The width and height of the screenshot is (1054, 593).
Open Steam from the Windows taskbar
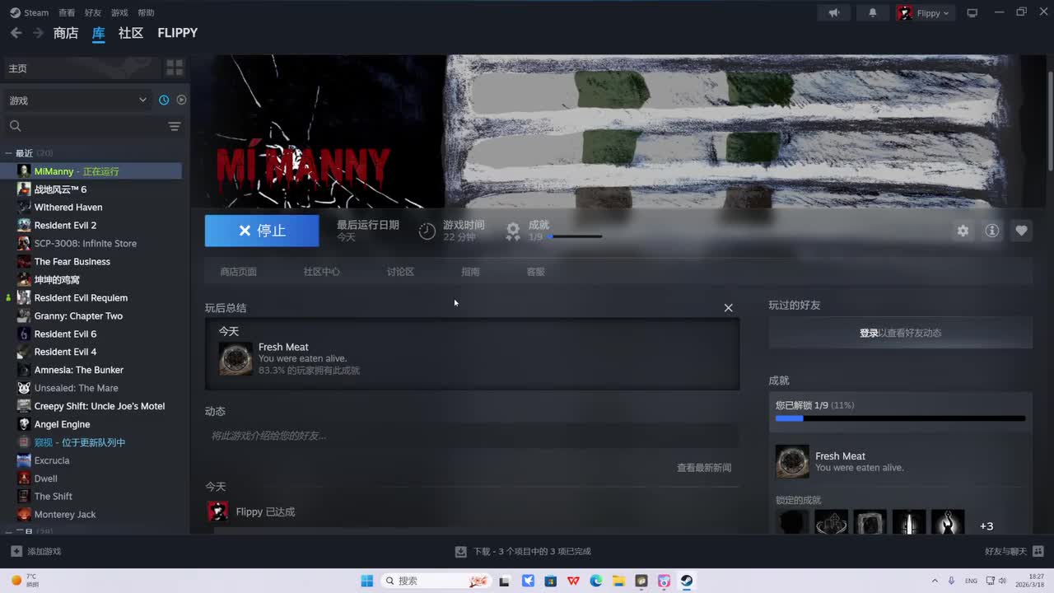686,581
